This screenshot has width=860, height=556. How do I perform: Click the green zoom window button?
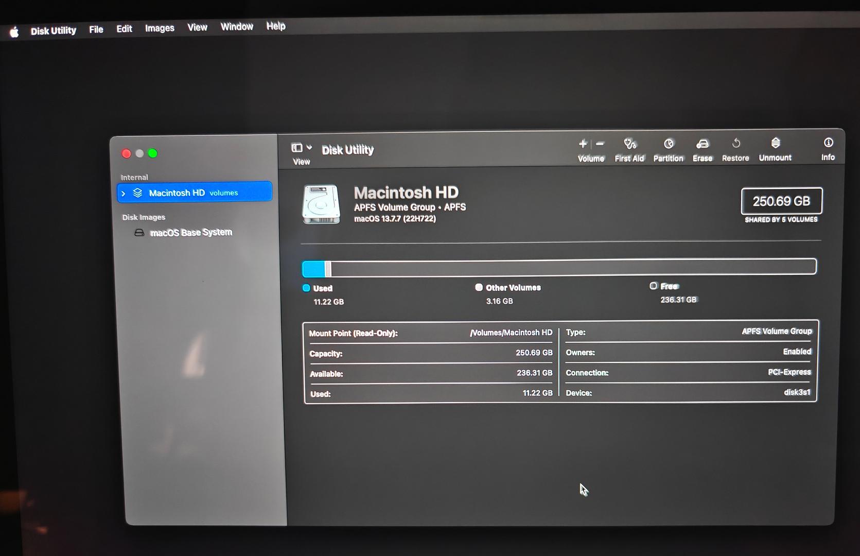[x=153, y=153]
